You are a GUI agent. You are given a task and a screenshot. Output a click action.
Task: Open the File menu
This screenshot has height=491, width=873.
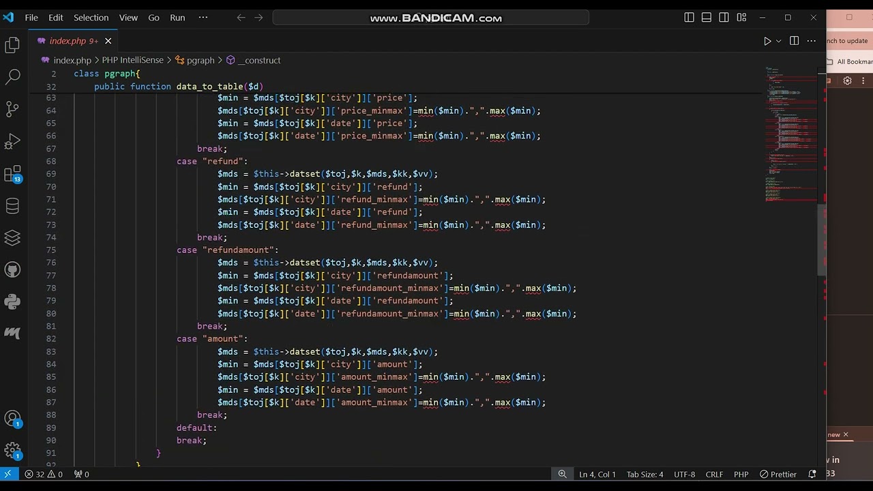31,18
